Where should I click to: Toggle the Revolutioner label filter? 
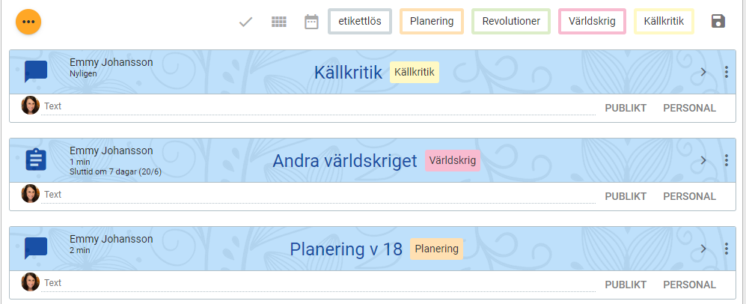pyautogui.click(x=511, y=21)
